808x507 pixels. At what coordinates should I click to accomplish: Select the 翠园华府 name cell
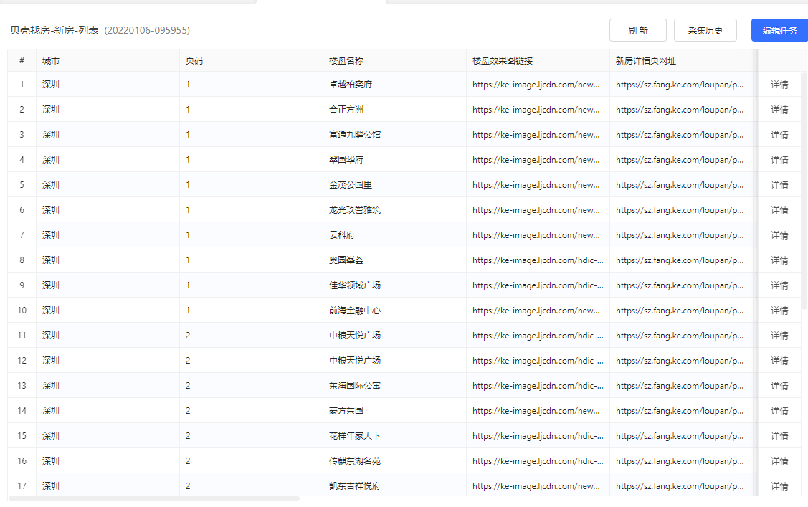[394, 160]
